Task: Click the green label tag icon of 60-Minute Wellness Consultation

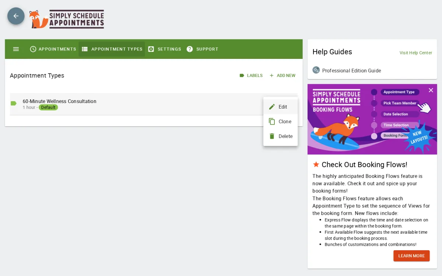Action: [14, 103]
